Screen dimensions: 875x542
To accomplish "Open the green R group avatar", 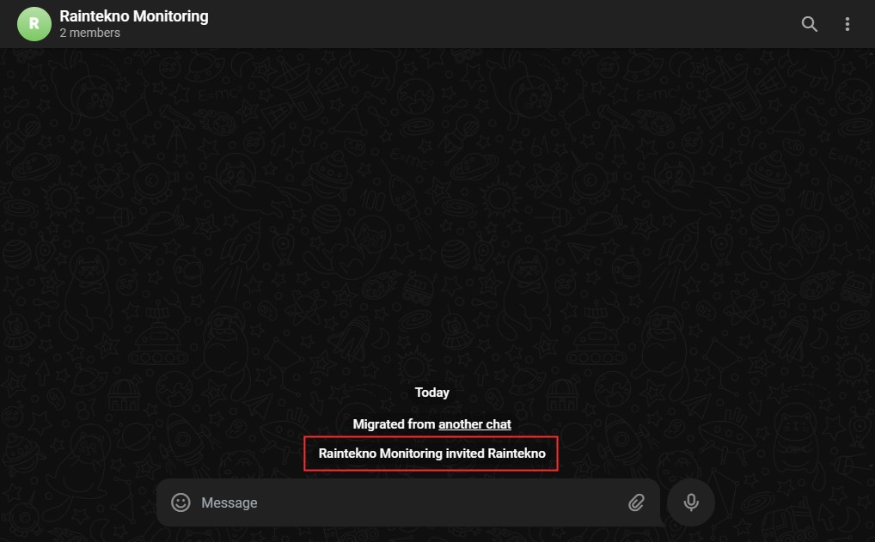I will tap(34, 24).
